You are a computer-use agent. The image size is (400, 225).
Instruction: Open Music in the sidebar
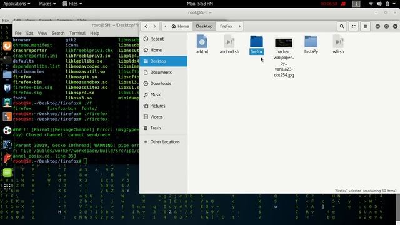(x=163, y=94)
